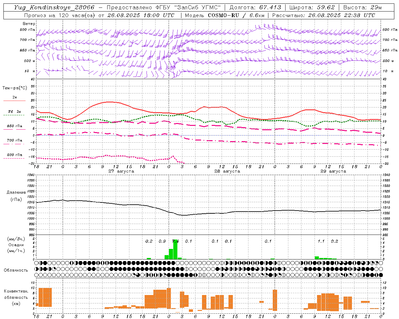Click the date label '29 августа'
The height and width of the screenshot is (319, 399).
(333, 171)
